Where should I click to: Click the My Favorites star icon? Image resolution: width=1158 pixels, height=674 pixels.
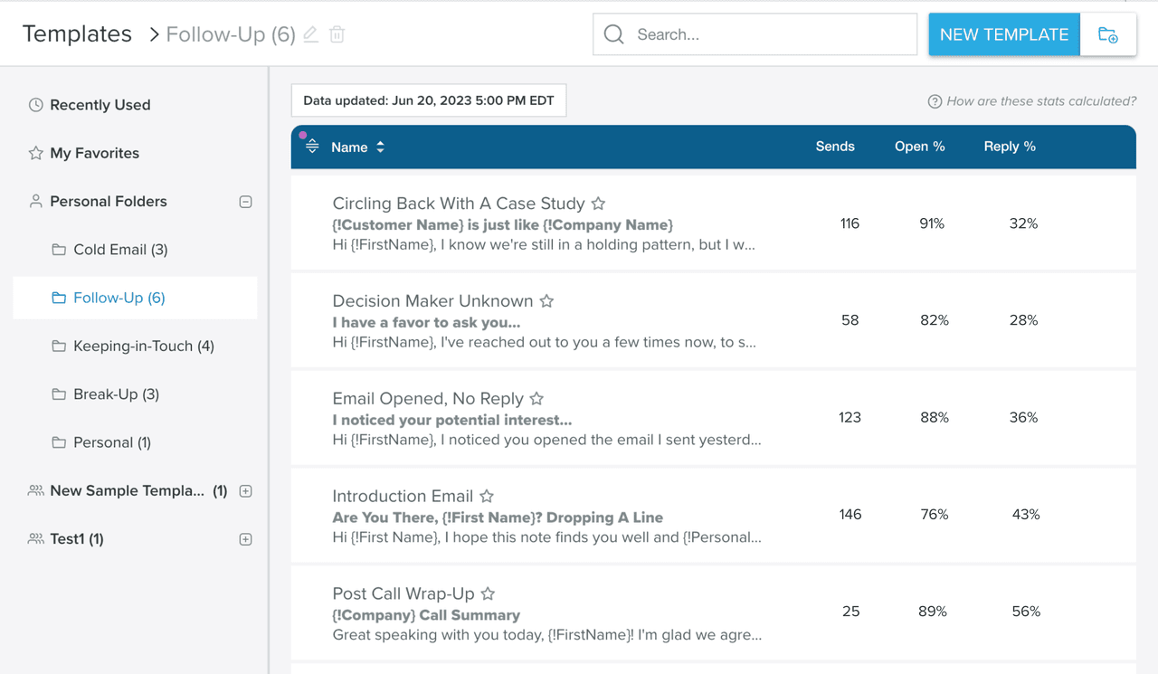click(x=34, y=152)
